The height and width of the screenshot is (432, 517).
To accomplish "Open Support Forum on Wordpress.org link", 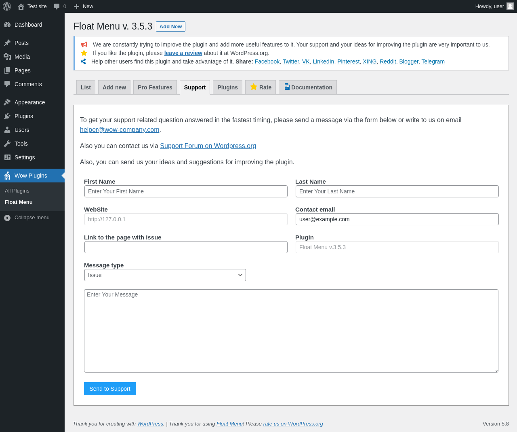I will pyautogui.click(x=208, y=146).
